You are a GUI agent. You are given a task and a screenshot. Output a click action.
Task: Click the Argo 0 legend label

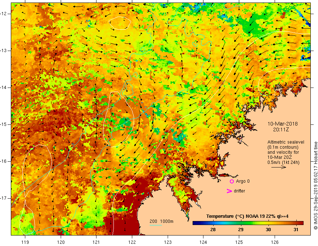(243, 181)
